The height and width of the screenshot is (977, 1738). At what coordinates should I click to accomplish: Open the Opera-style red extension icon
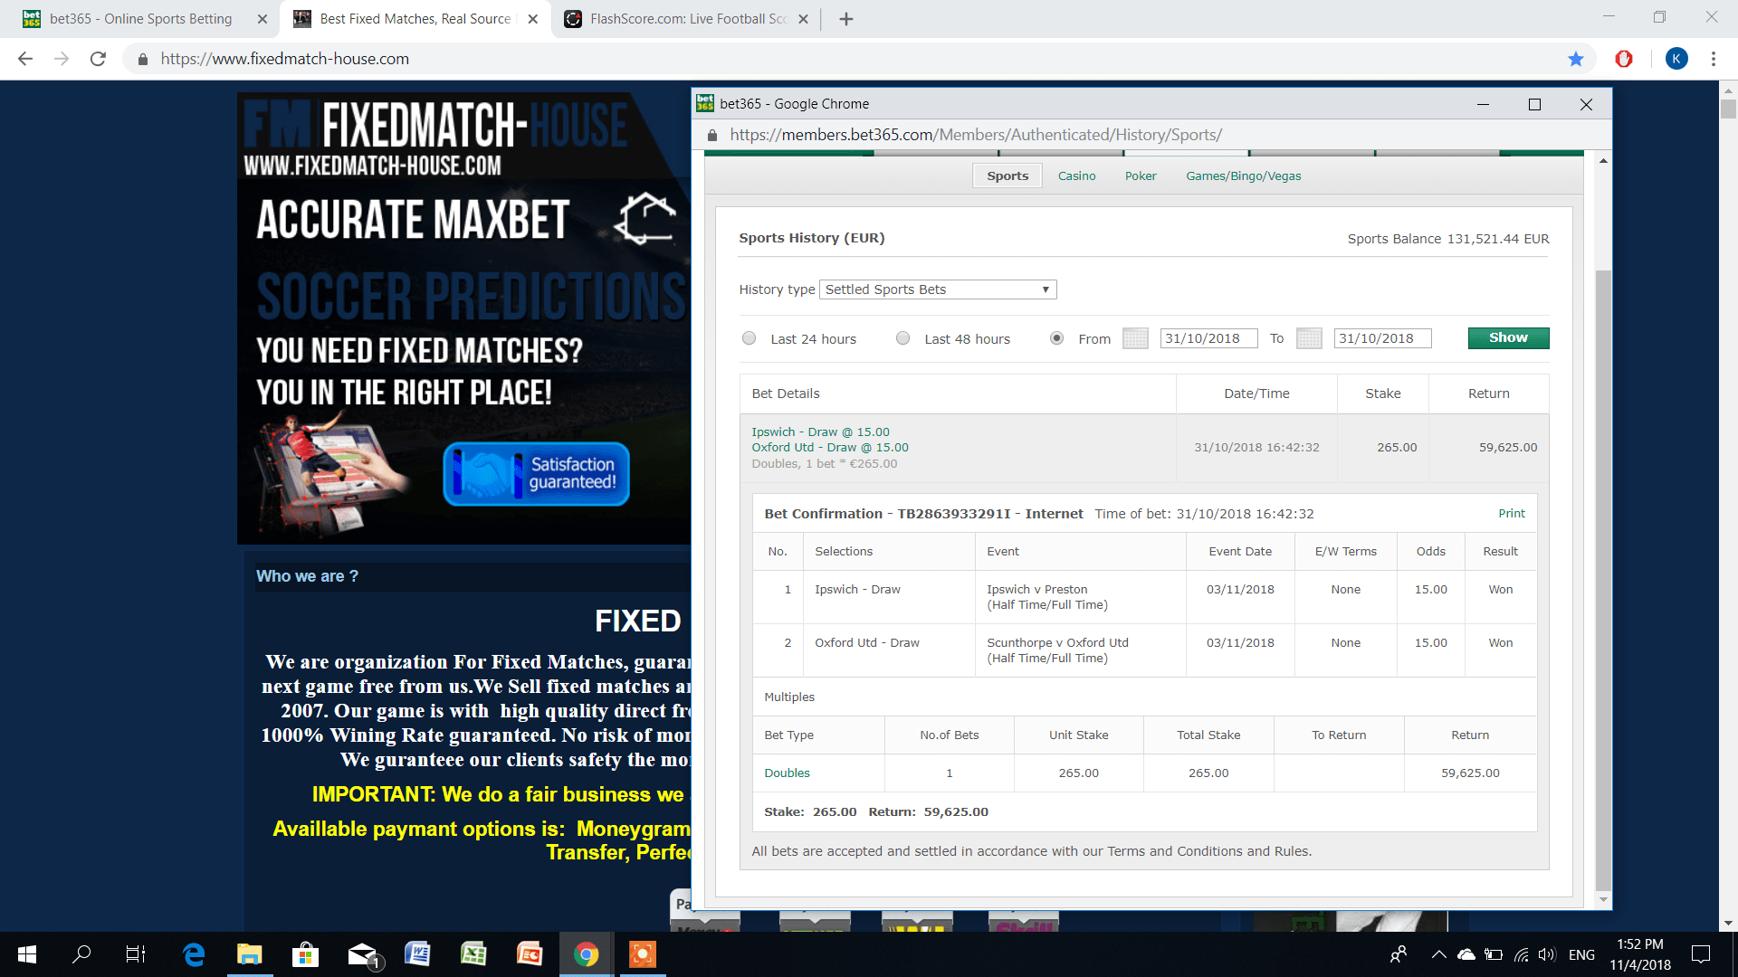[x=1624, y=59]
